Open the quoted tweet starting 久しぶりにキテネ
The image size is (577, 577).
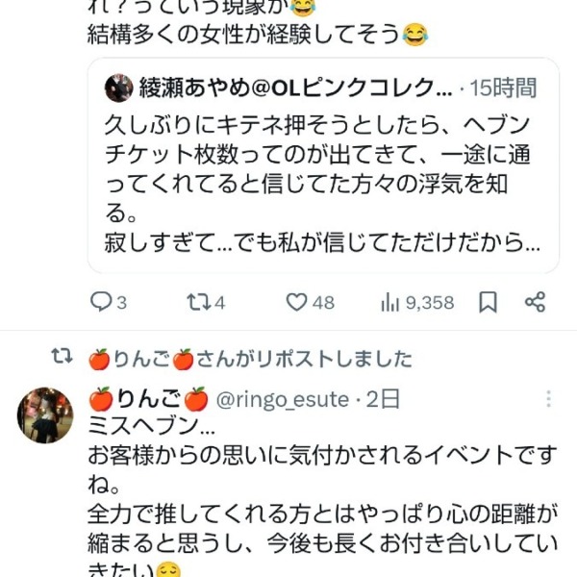(322, 183)
